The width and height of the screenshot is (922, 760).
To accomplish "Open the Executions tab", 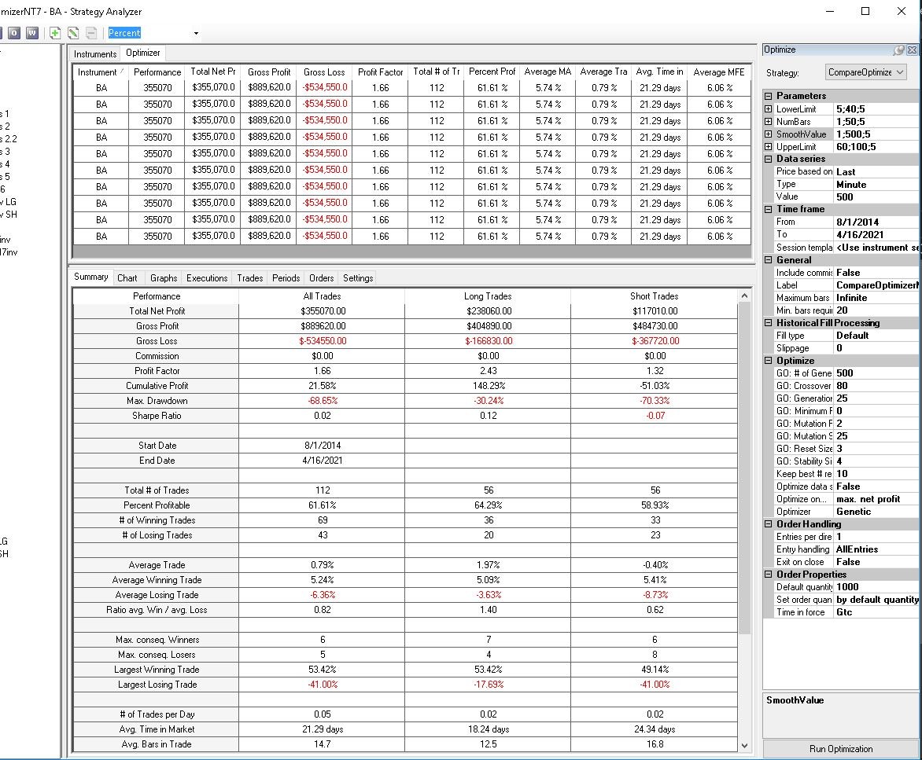I will pos(207,278).
